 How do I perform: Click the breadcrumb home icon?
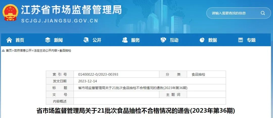pyautogui.click(x=3, y=51)
